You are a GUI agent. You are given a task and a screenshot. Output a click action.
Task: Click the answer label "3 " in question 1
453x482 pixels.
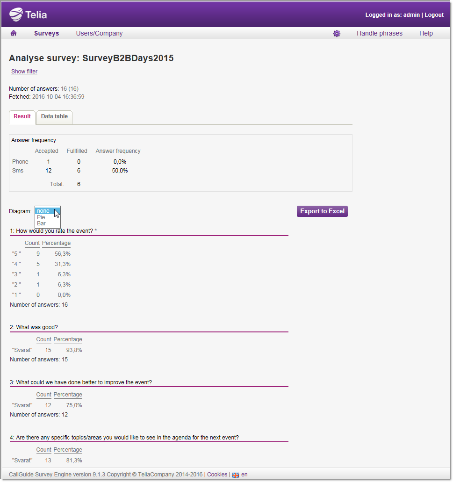tap(16, 274)
